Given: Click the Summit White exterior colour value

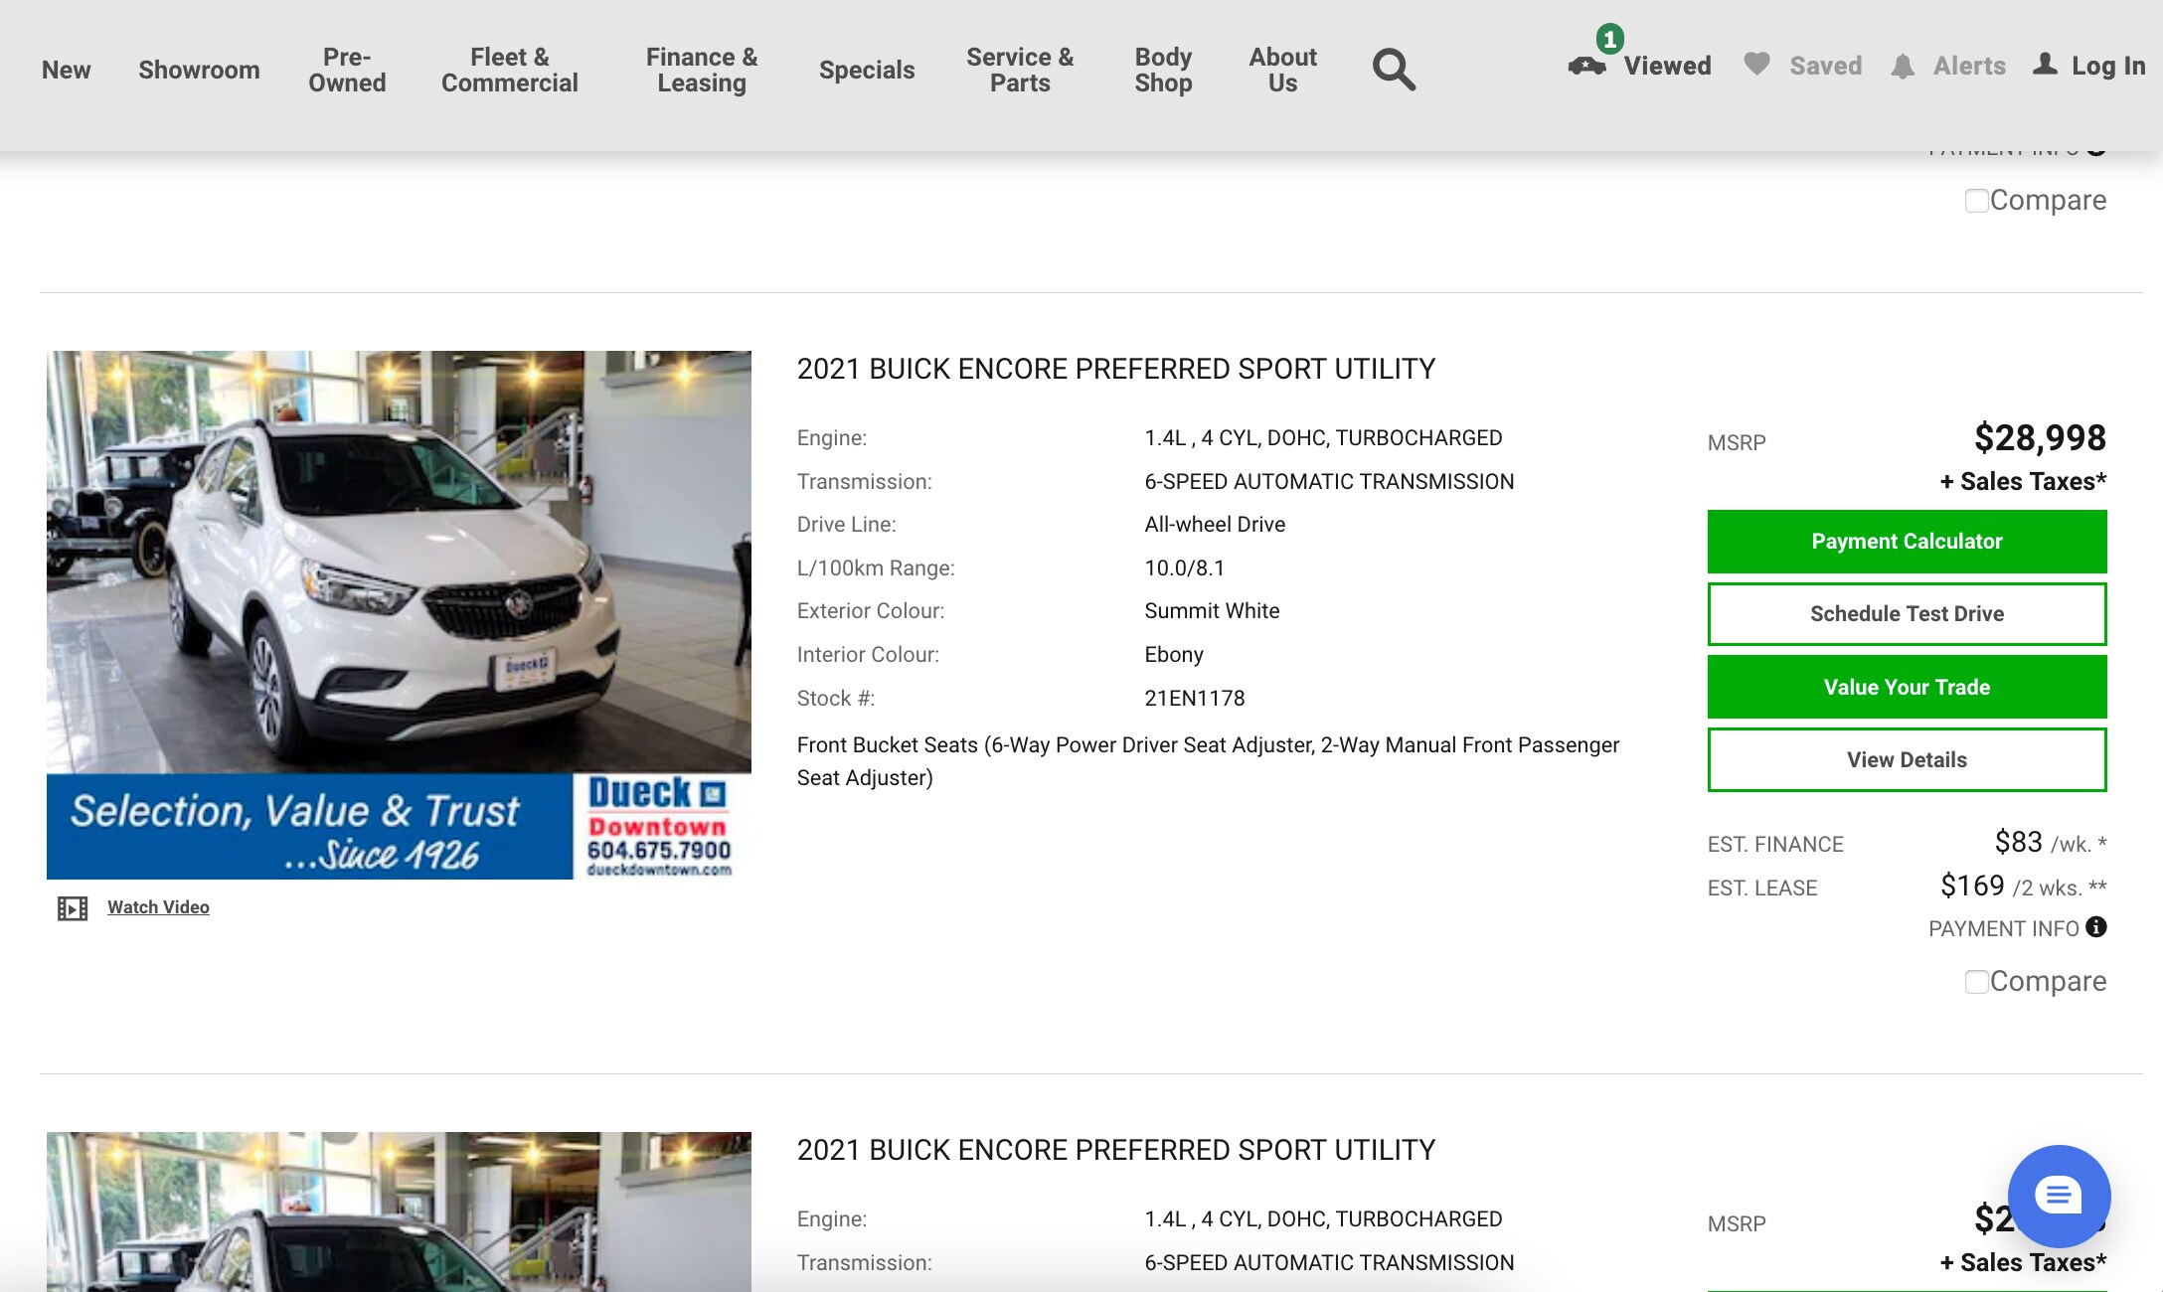Looking at the screenshot, I should point(1212,611).
